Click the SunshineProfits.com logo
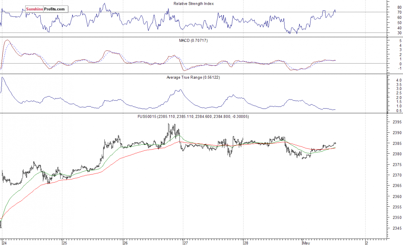This screenshot has width=403, height=245. coord(46,9)
